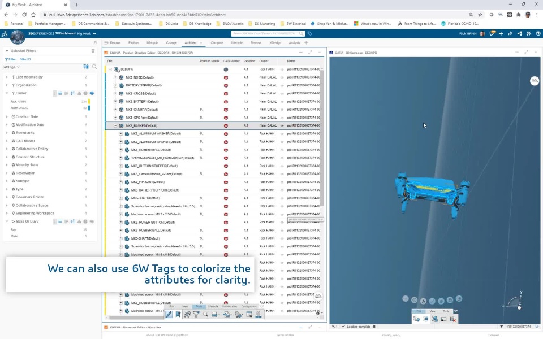Screen dimensions: 543x339
Task: Click the Filter-23 link
Action: pos(25,59)
